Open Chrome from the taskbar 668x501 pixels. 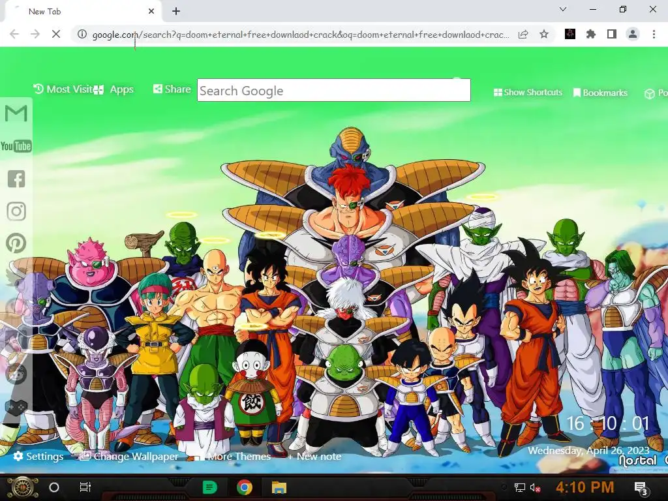click(245, 487)
